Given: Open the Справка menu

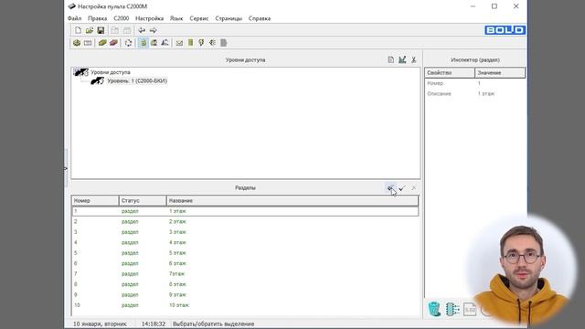Looking at the screenshot, I should pos(260,18).
